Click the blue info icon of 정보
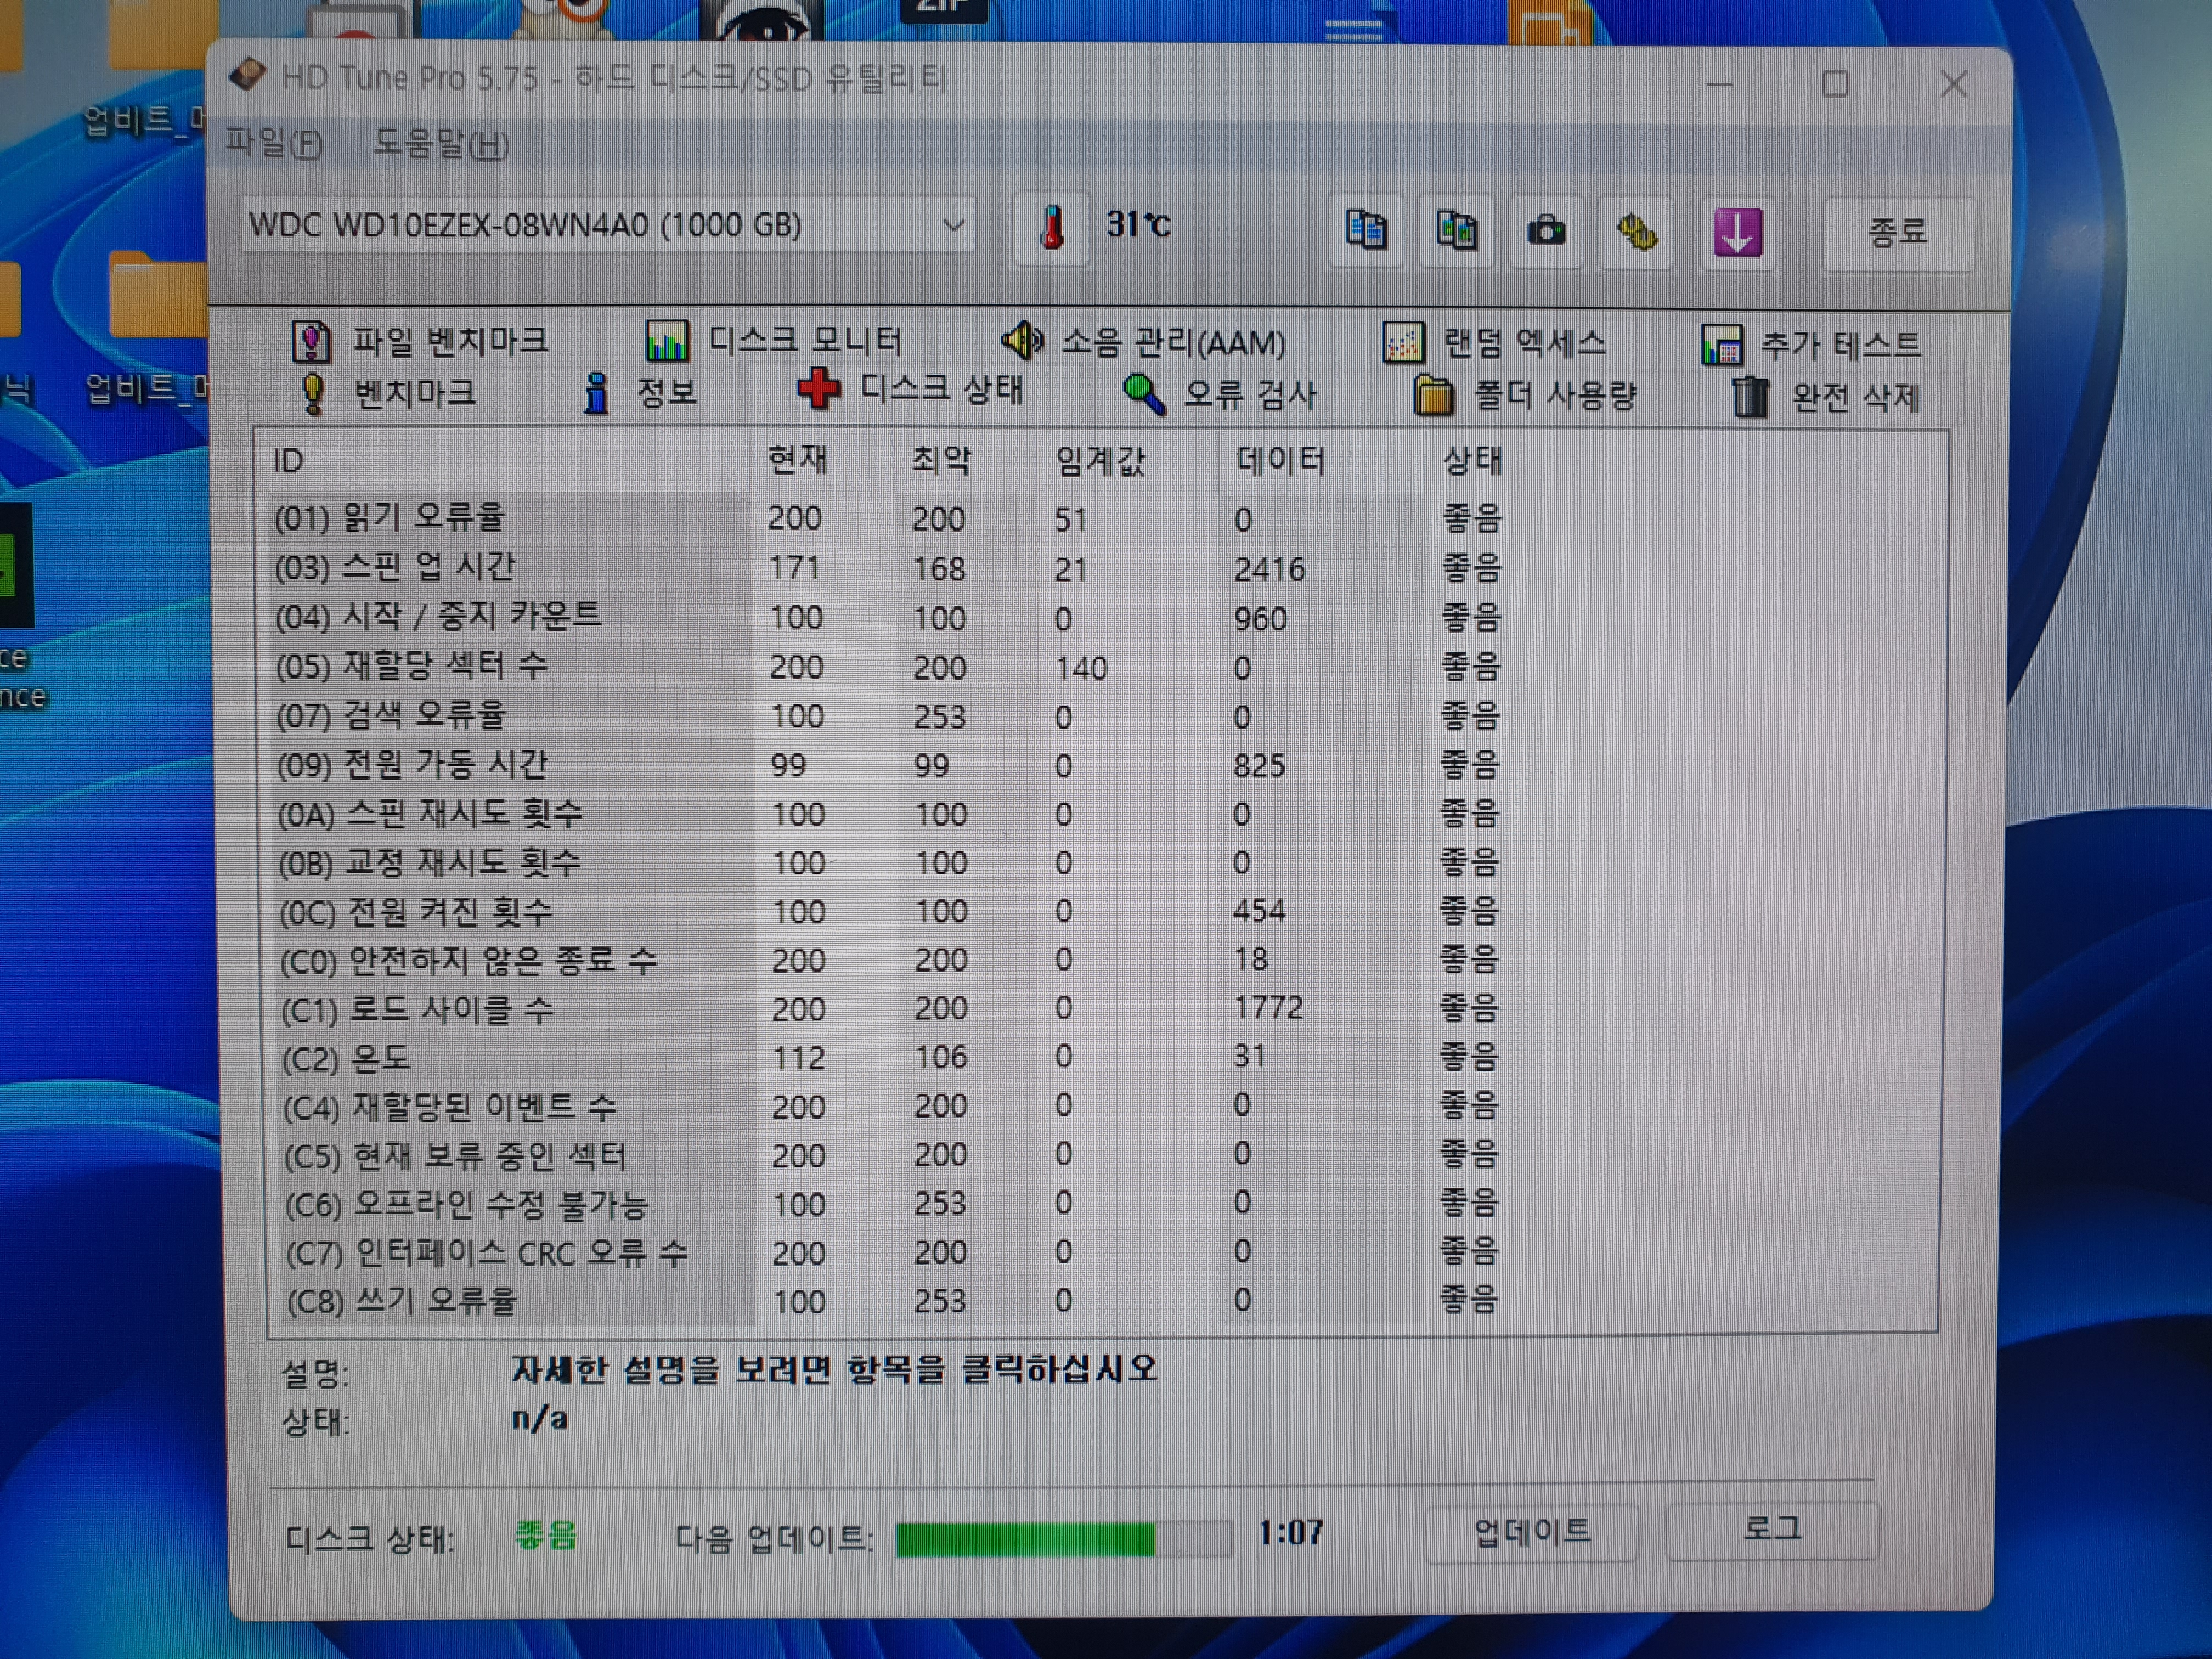 (597, 393)
